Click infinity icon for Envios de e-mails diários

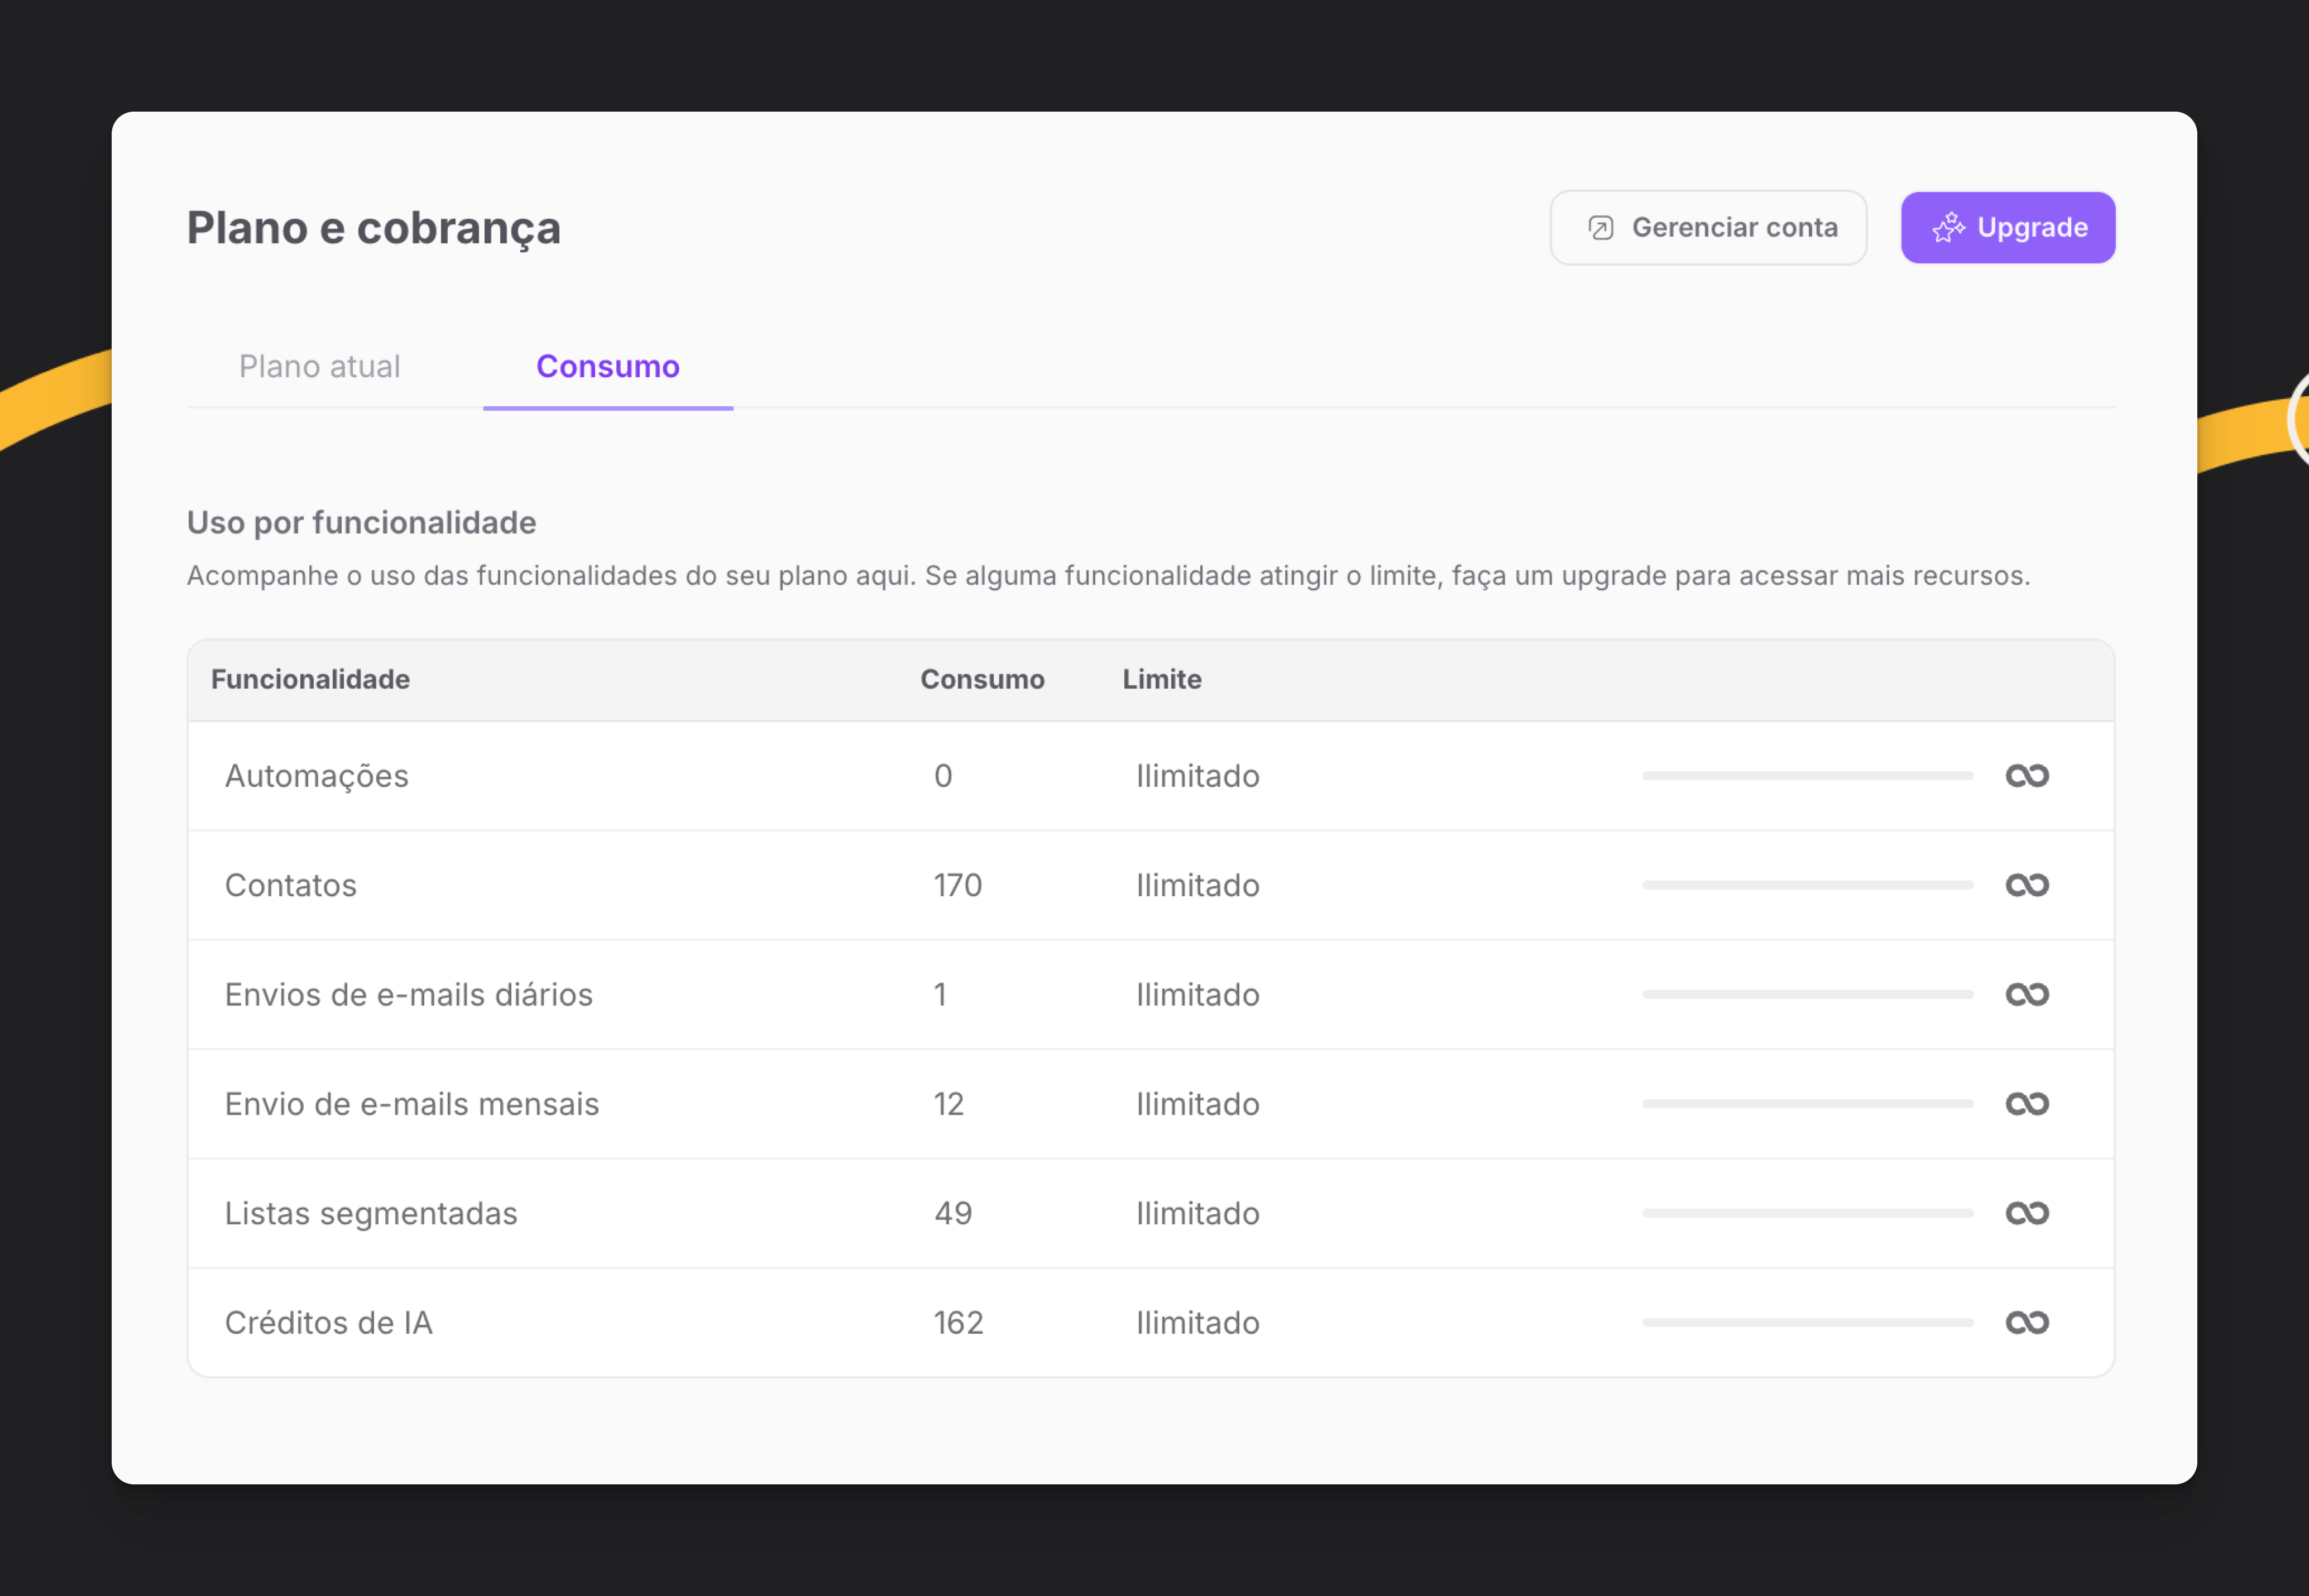(2027, 995)
